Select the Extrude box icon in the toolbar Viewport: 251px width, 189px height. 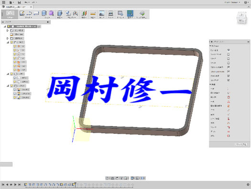[44, 13]
